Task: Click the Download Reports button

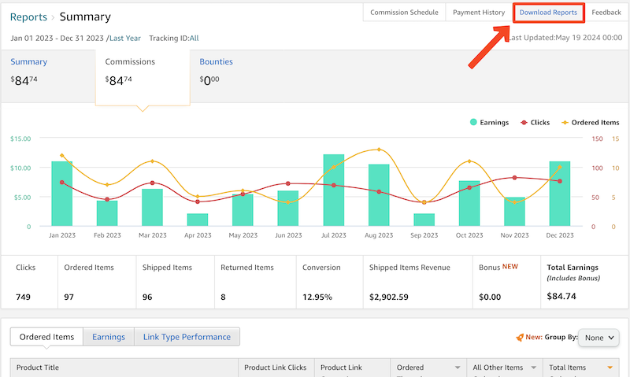Action: (548, 13)
